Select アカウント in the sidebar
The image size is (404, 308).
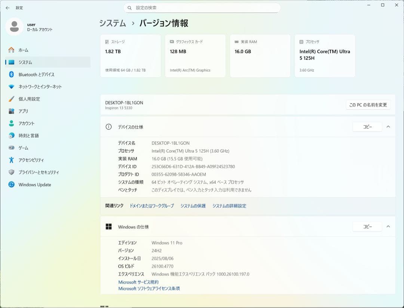(27, 123)
